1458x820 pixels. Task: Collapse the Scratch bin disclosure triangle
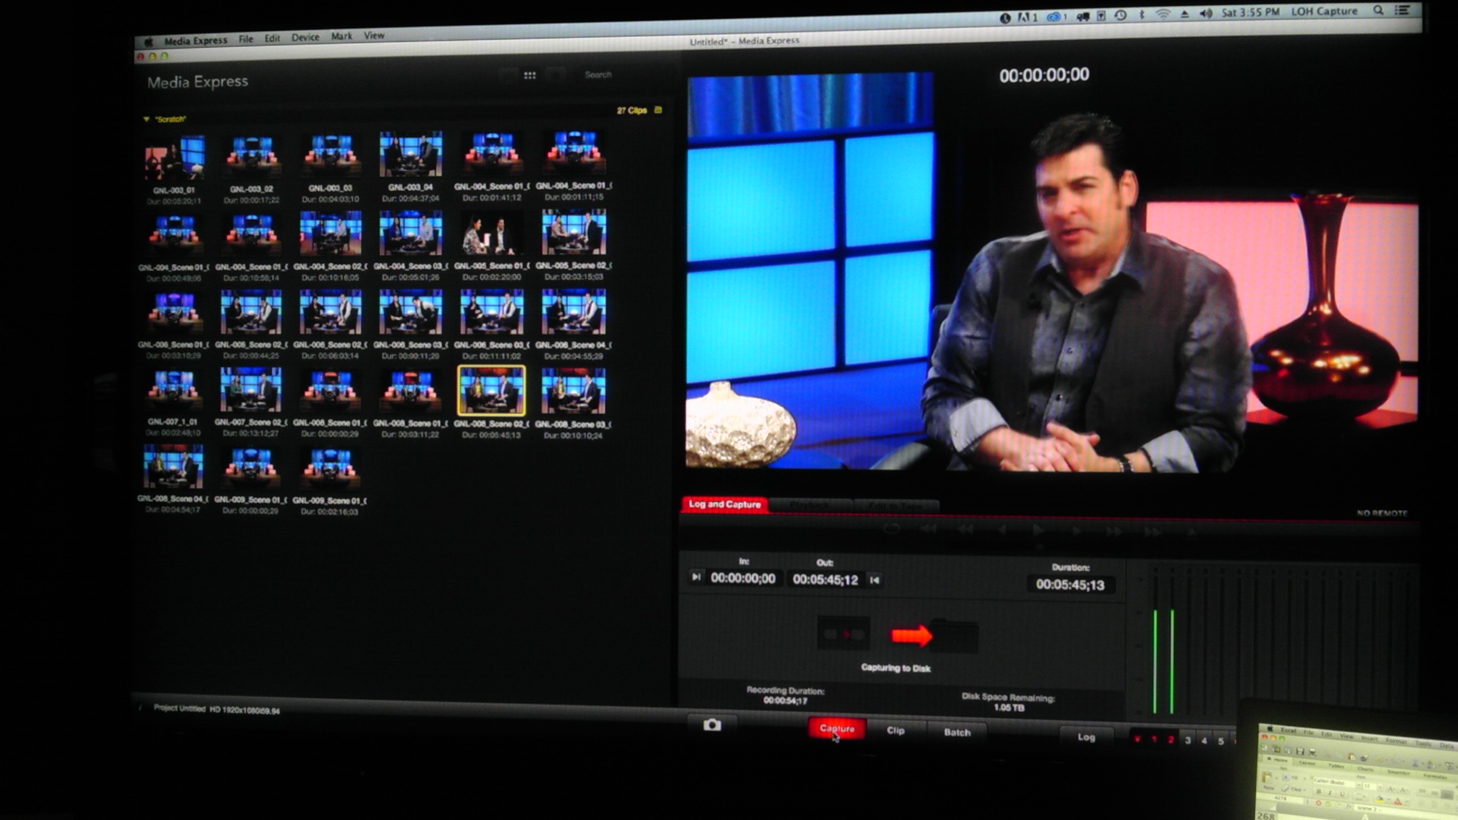coord(146,119)
